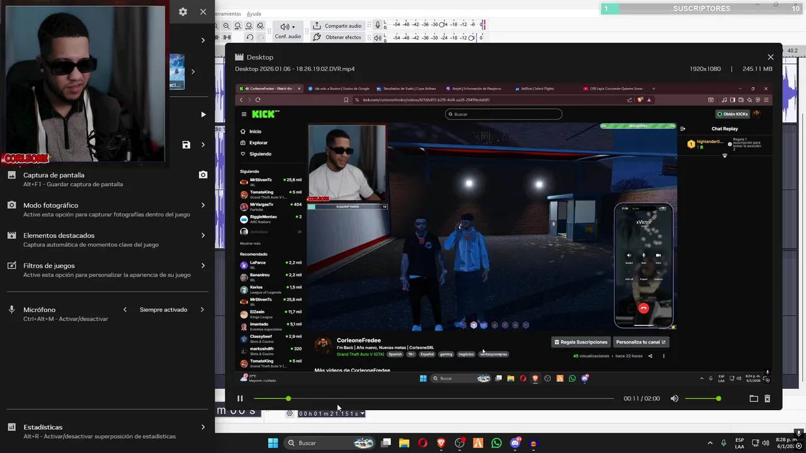Screen dimensions: 806x453
Task: Click Obtener efectos button
Action: pos(338,37)
